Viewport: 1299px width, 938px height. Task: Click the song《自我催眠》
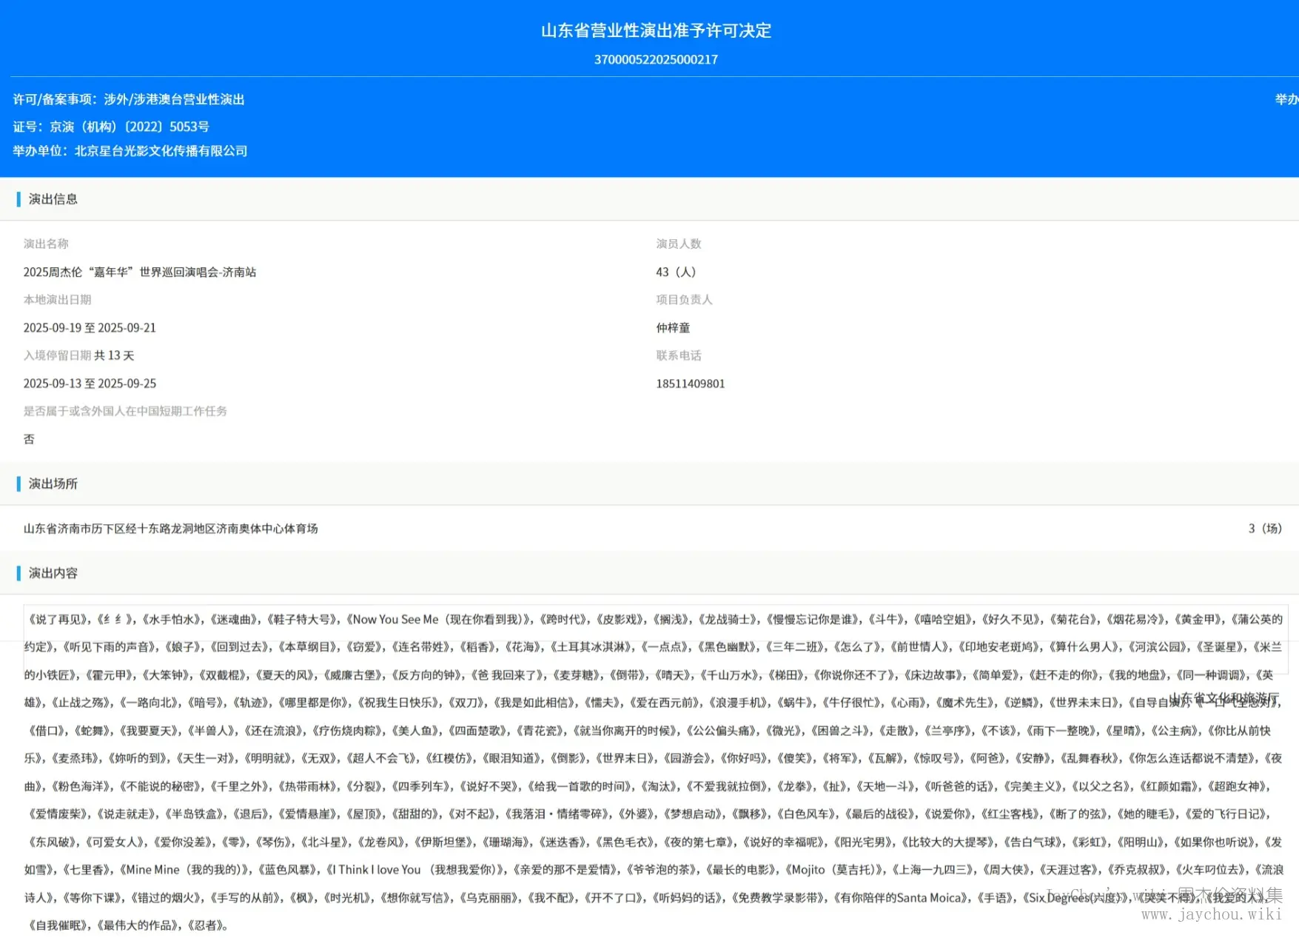click(x=57, y=925)
